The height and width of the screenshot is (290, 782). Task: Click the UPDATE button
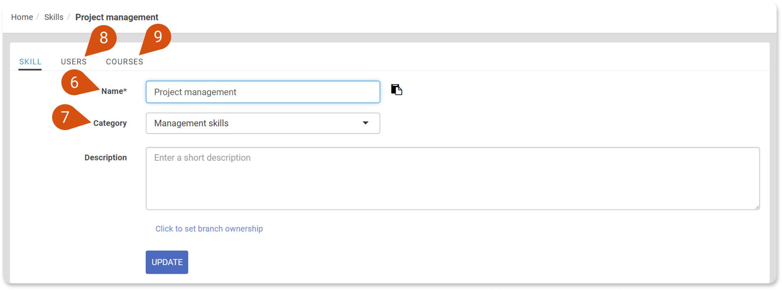167,262
